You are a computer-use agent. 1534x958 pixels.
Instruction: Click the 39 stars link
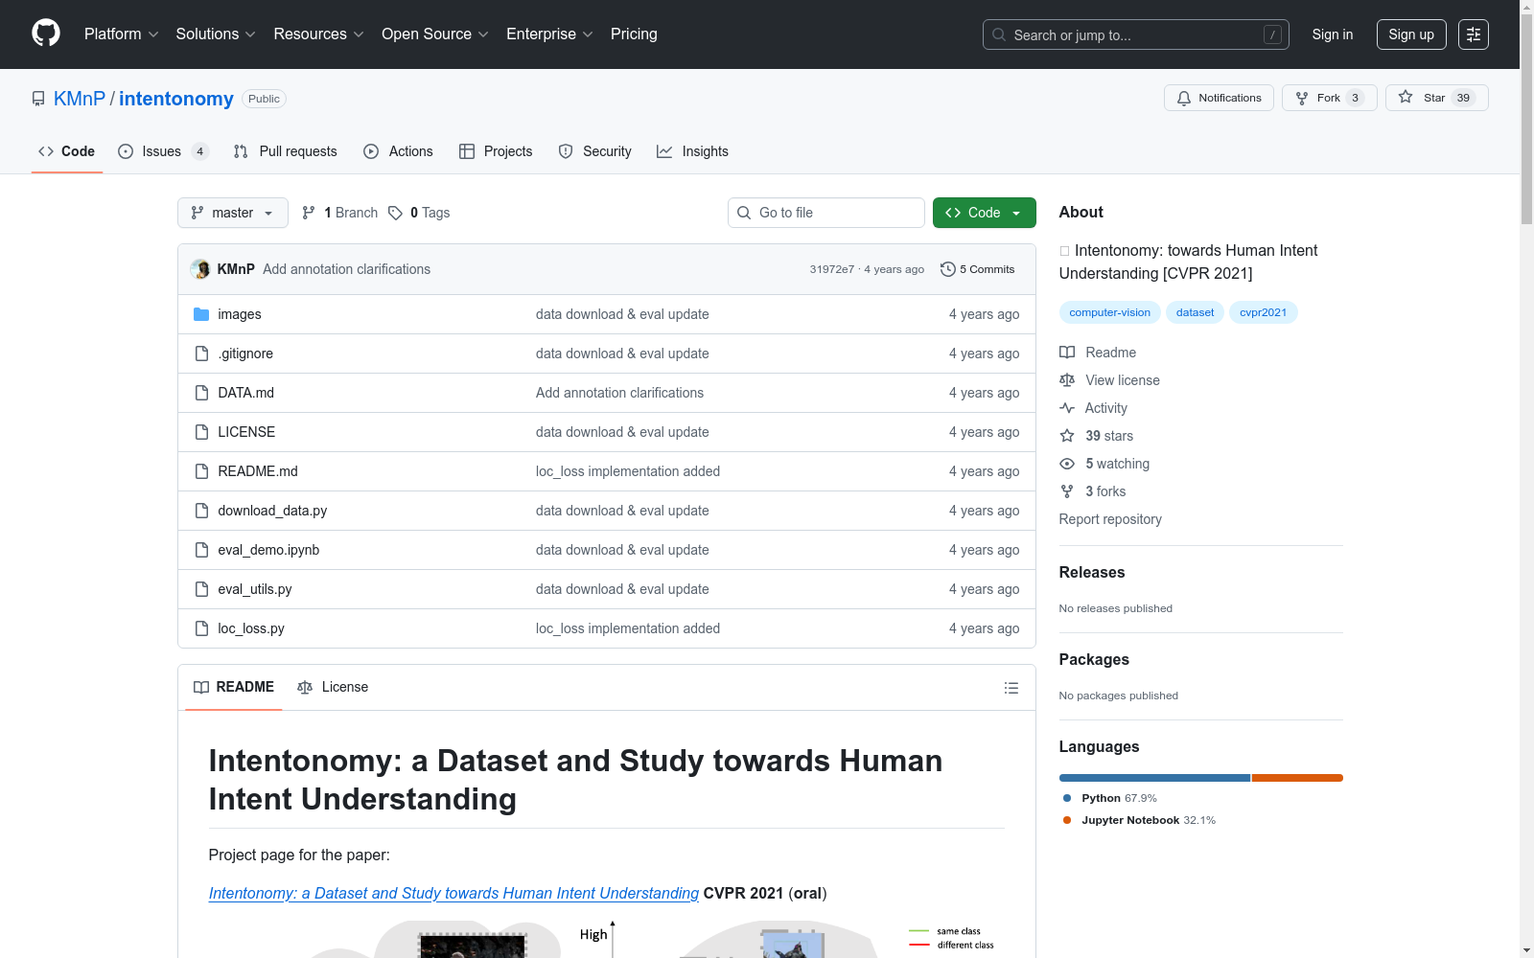[1109, 436]
